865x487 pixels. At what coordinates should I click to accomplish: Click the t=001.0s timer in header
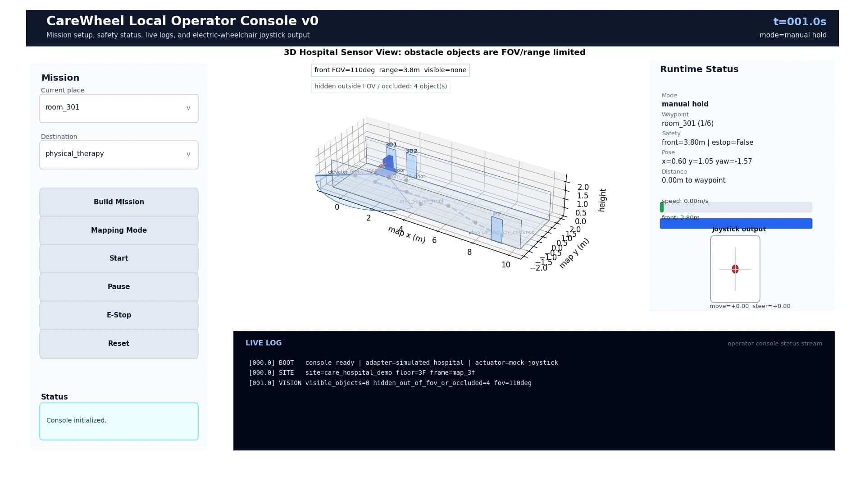click(x=800, y=22)
